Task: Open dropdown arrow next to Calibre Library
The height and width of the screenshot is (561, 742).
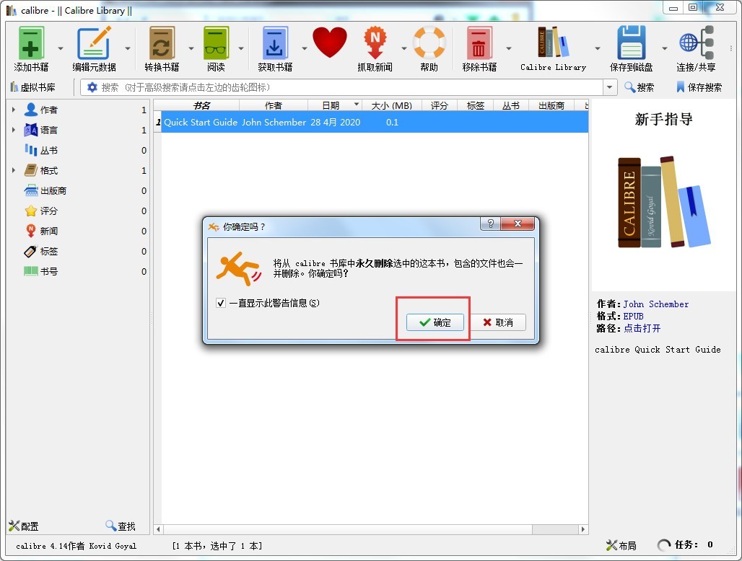Action: [x=597, y=48]
